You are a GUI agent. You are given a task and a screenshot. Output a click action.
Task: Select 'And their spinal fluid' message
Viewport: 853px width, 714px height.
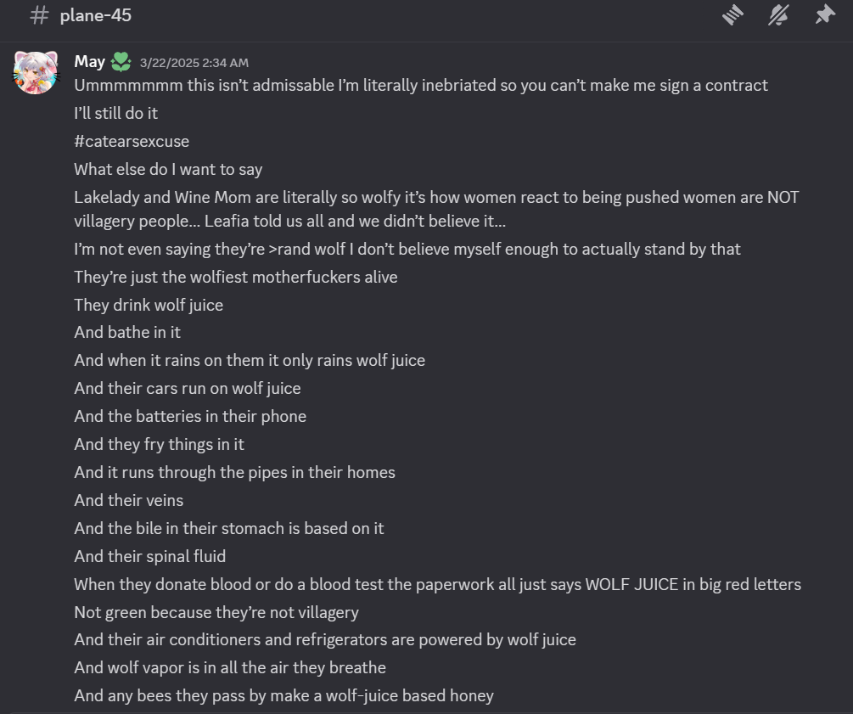150,557
